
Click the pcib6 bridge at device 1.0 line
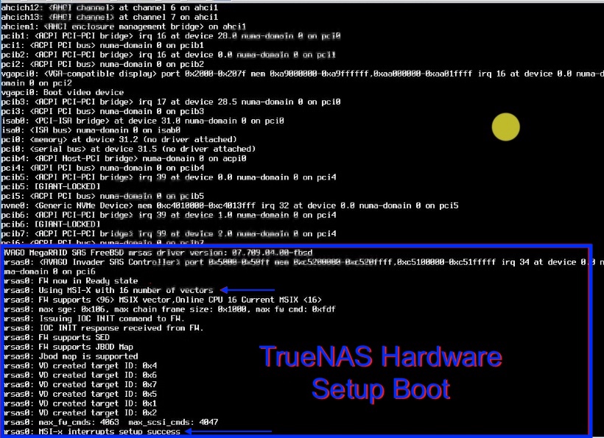point(169,215)
